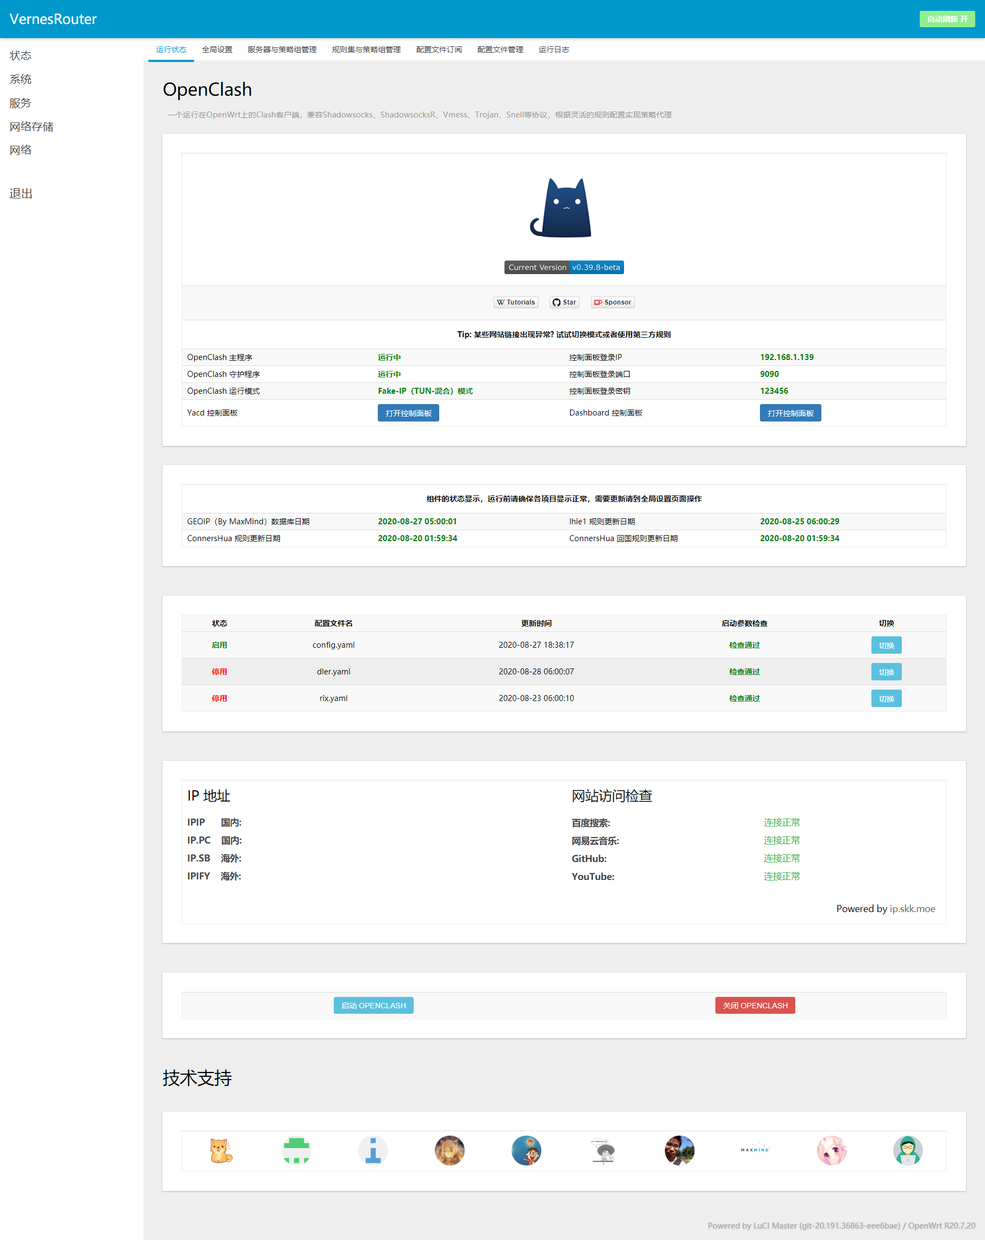
Task: Click the Sponsor badge
Action: click(x=613, y=302)
